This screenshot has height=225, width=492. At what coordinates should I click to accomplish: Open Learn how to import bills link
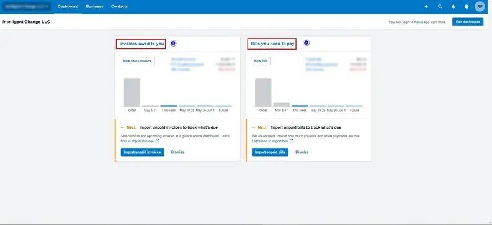(x=270, y=142)
